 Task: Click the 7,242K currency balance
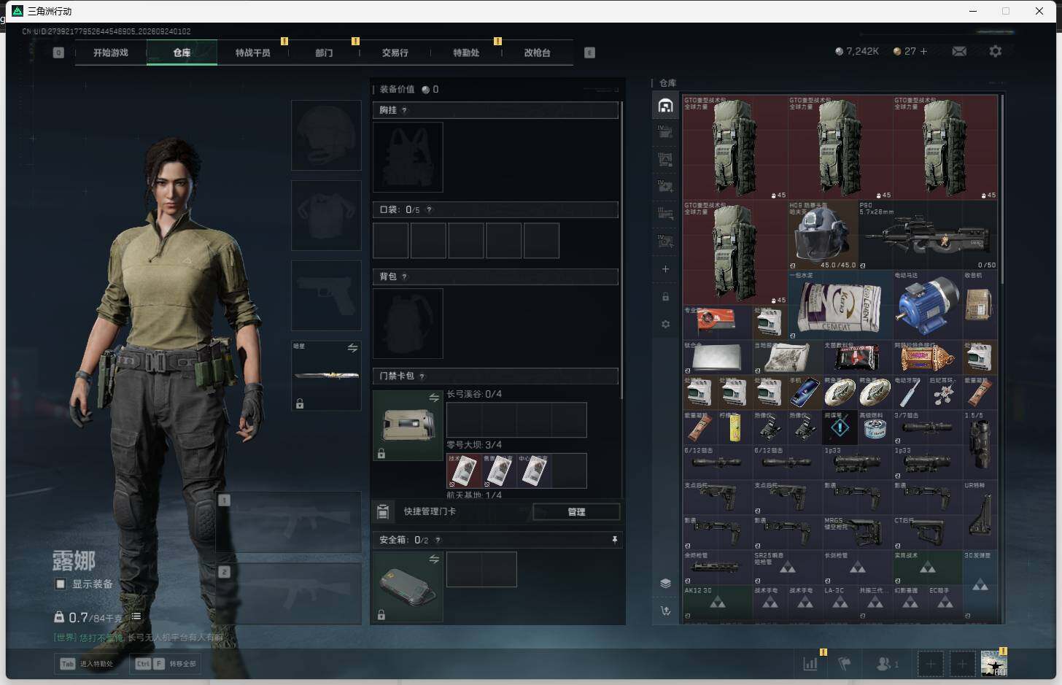tap(857, 51)
